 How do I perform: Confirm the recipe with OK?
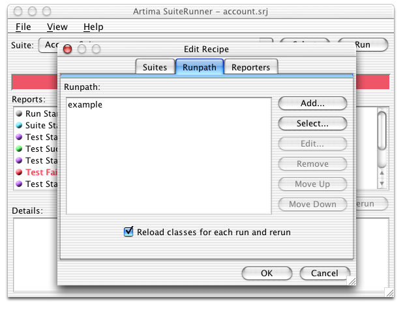pyautogui.click(x=267, y=273)
